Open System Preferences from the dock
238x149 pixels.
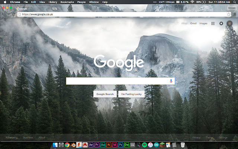61,145
